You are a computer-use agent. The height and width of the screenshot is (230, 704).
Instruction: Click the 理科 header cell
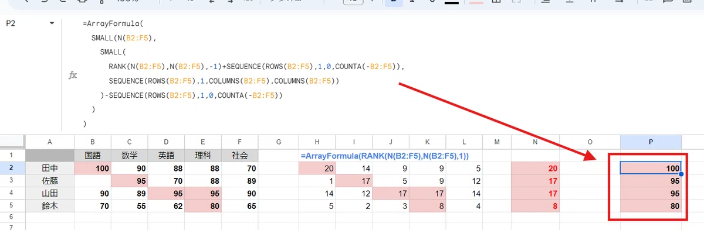[x=202, y=156]
